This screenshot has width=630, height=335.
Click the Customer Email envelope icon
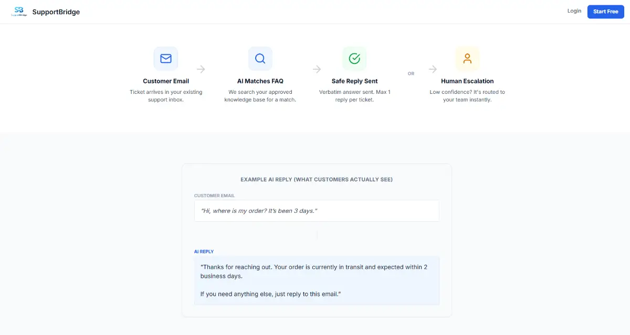[166, 59]
